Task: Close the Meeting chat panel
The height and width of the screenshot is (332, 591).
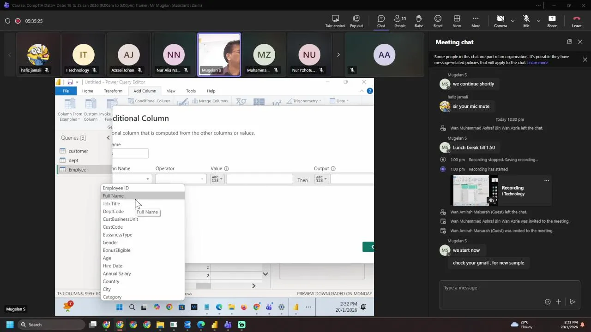Action: pos(580,42)
